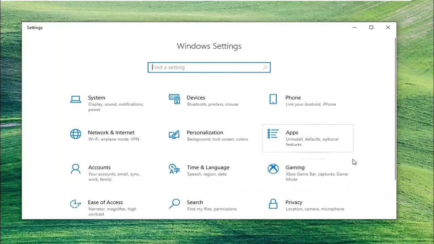The height and width of the screenshot is (244, 434).
Task: Click the Ease of Access title
Action: tap(105, 202)
